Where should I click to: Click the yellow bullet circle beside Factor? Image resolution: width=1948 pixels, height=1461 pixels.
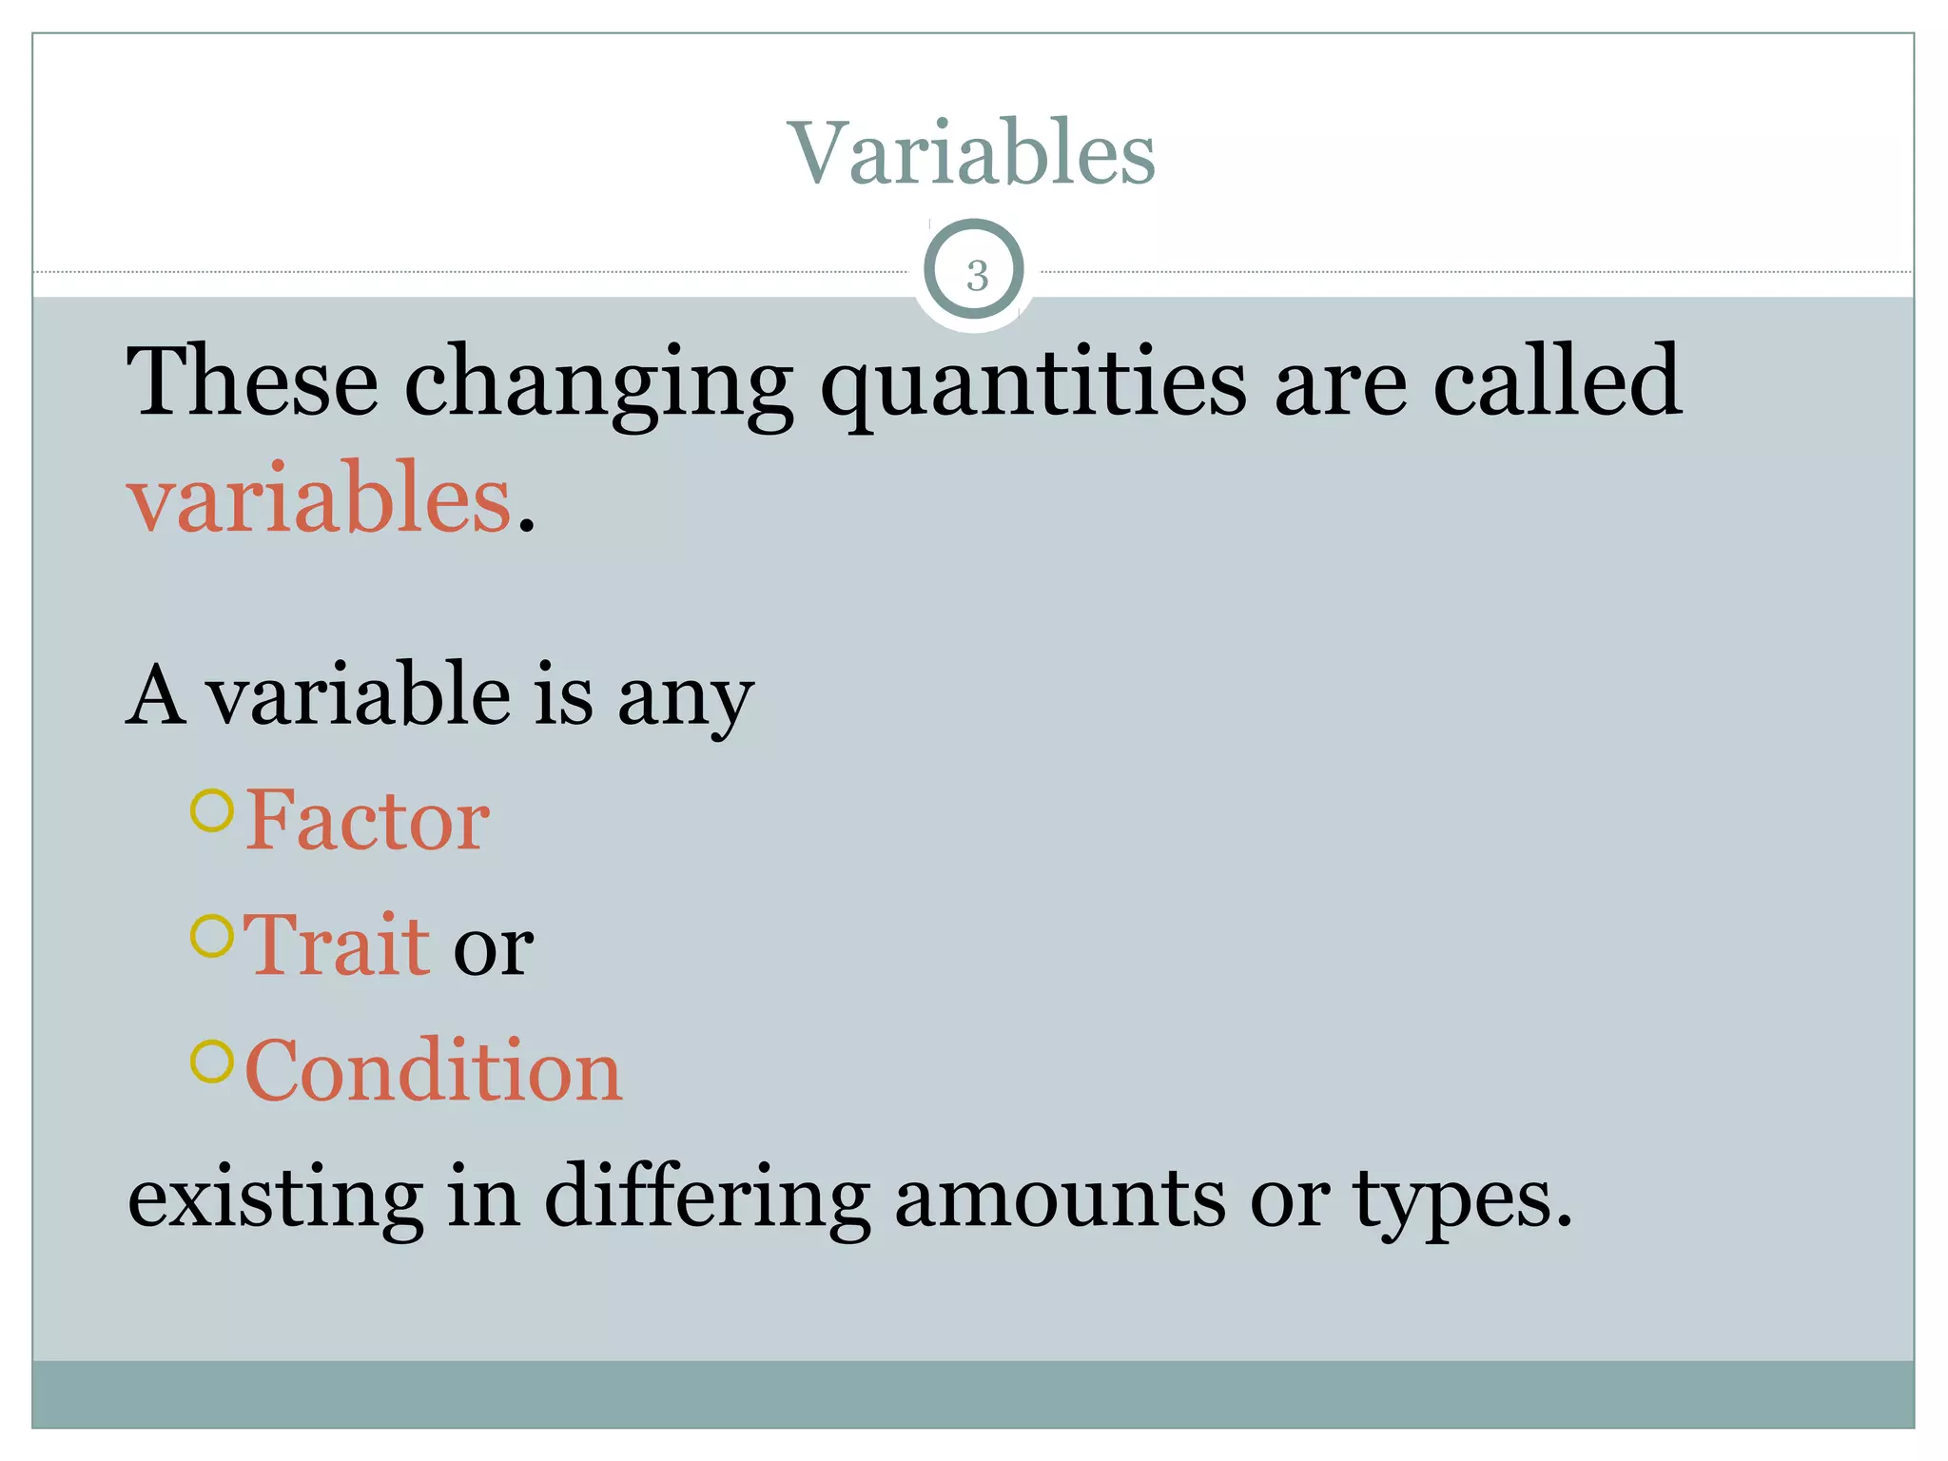[x=212, y=811]
